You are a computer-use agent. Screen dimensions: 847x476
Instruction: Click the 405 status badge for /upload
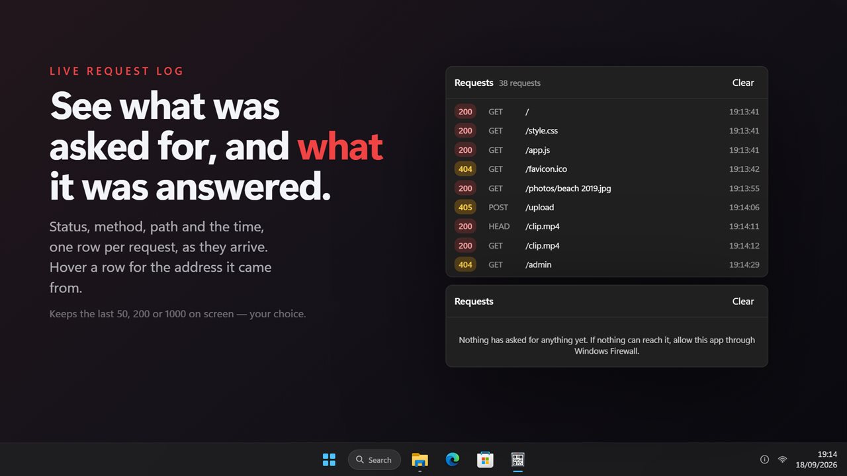coord(465,208)
